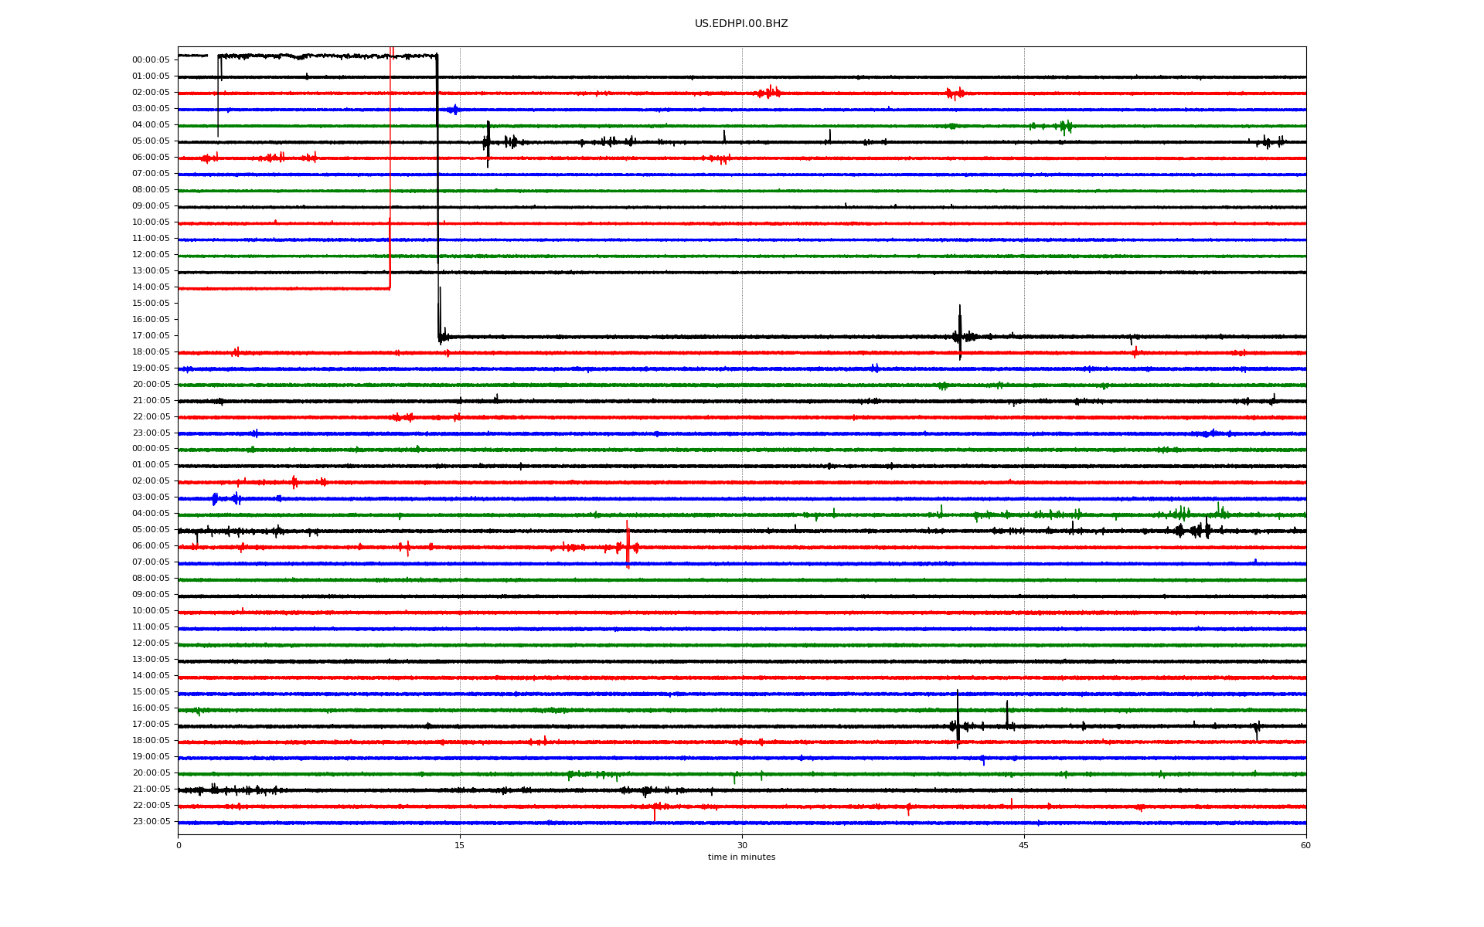This screenshot has width=1484, height=927.
Task: Click the x-axis tick label 30
Action: pyautogui.click(x=742, y=845)
